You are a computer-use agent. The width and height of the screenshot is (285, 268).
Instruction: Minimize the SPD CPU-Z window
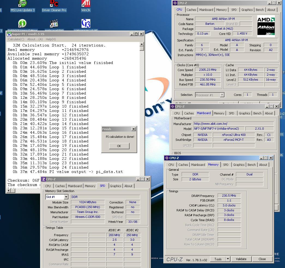tap(138, 179)
